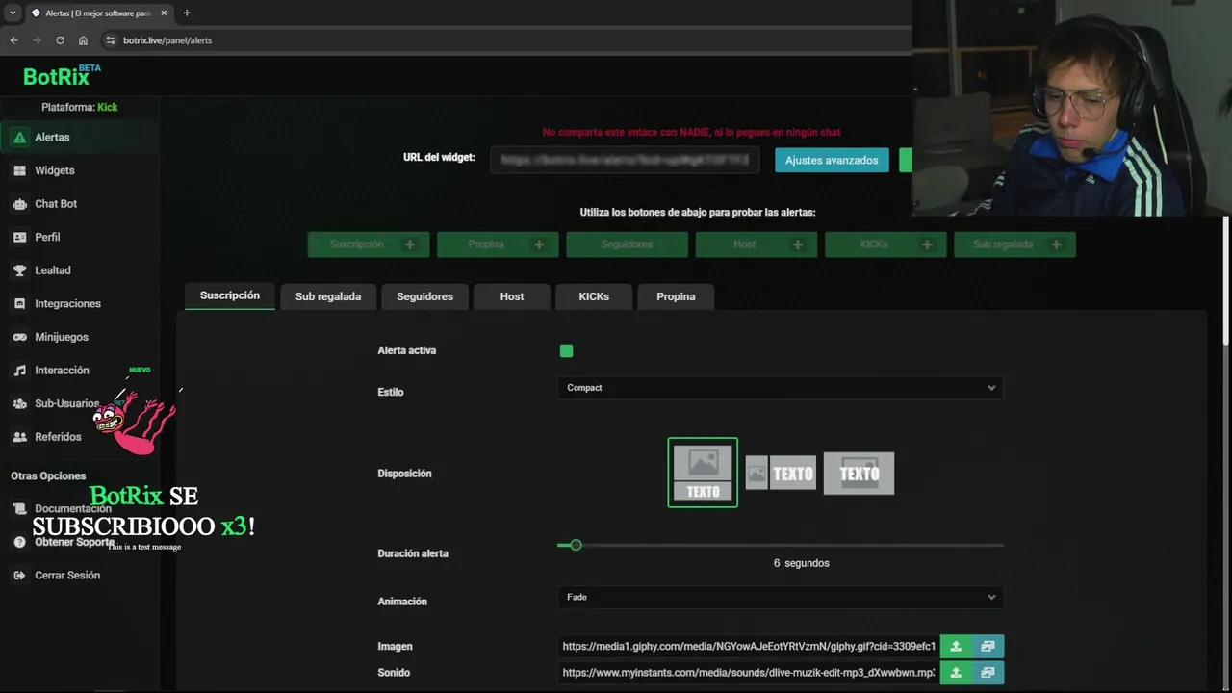
Task: Click the Imagen URL input field
Action: tap(749, 647)
